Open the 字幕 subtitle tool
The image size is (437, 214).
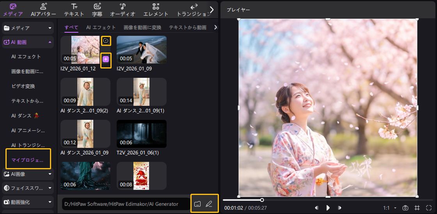click(x=97, y=10)
